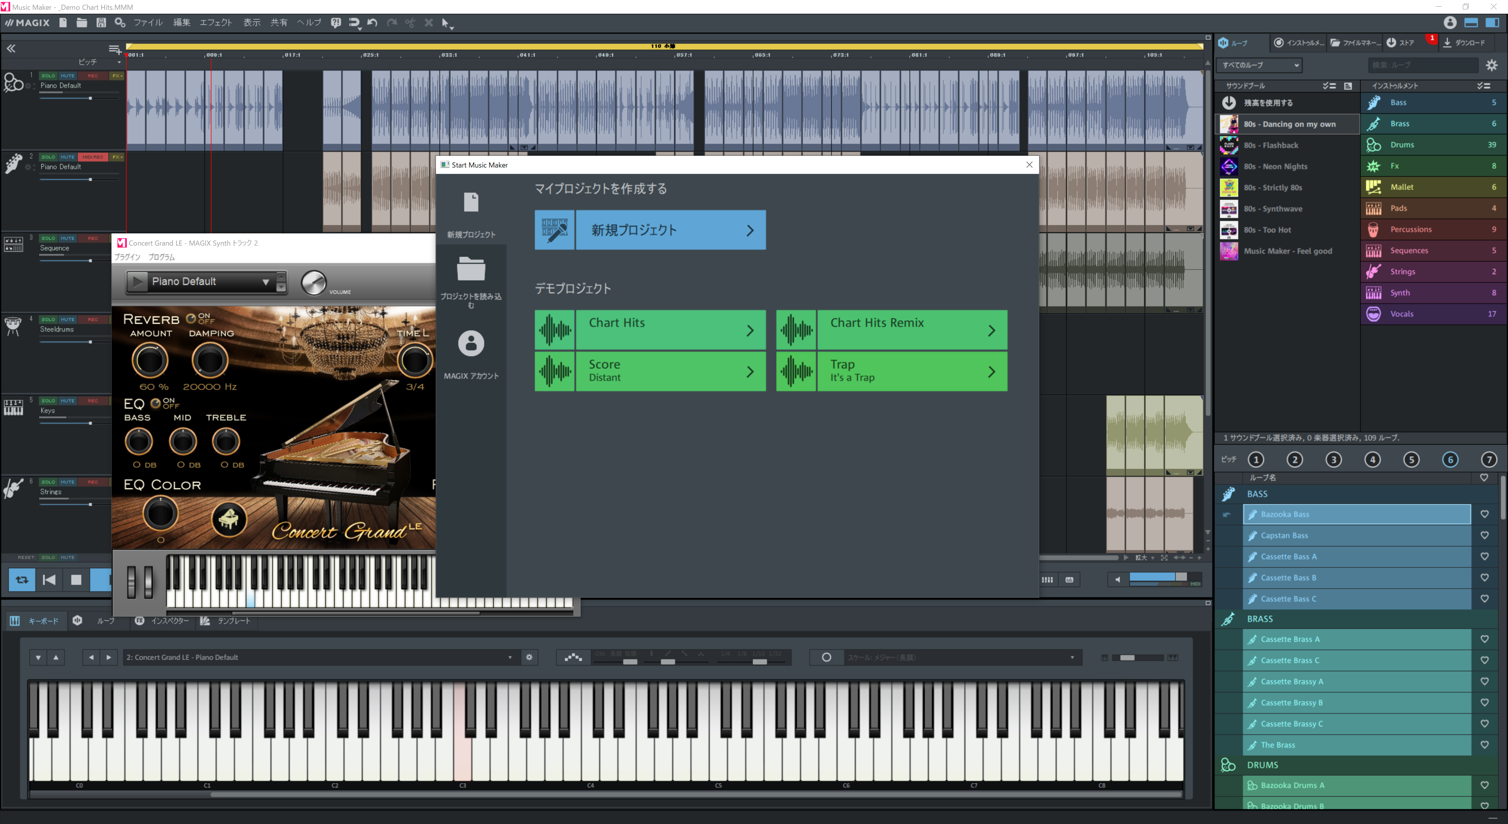The width and height of the screenshot is (1508, 824).
Task: Open the user account icon top right
Action: [1449, 23]
